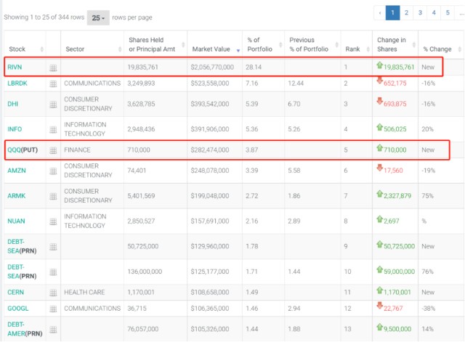The width and height of the screenshot is (465, 342).
Task: Open the grid icon in RIVN row
Action: click(x=53, y=68)
